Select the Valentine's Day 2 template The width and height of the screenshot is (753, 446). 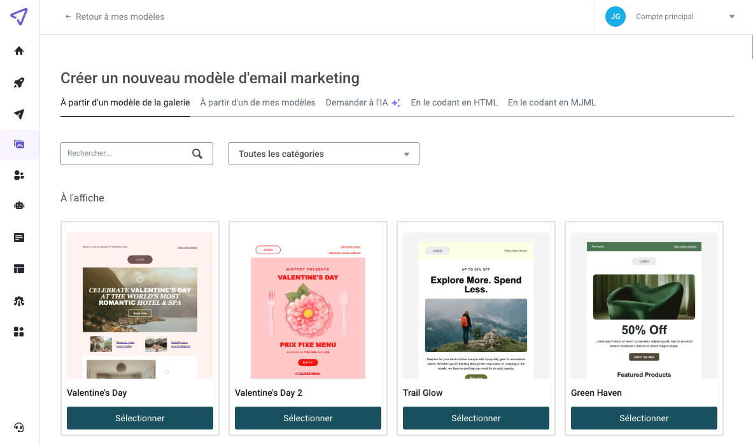(x=308, y=418)
